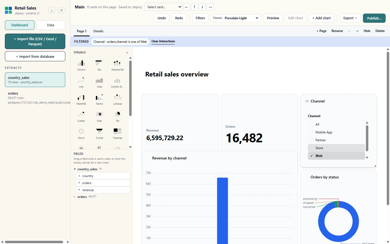Select the Waterfall chart visual
390x244 pixels.
[81, 99]
